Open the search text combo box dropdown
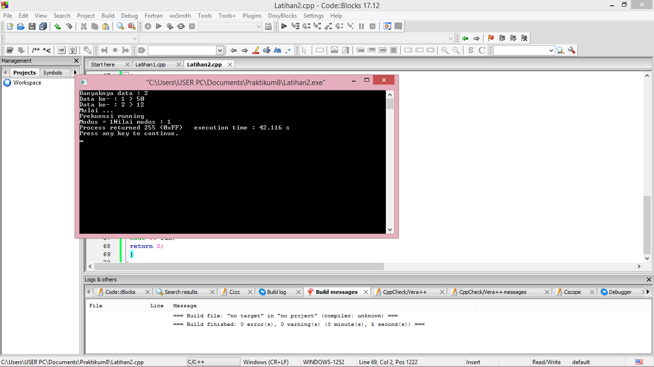Viewport: 654px width, 367px height. (x=220, y=50)
